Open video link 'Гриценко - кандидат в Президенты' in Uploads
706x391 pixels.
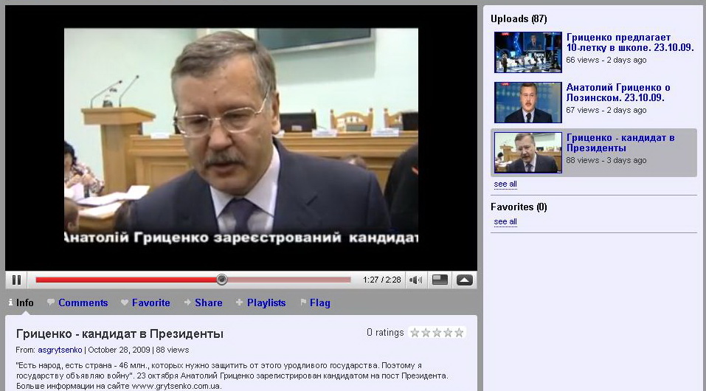click(620, 142)
